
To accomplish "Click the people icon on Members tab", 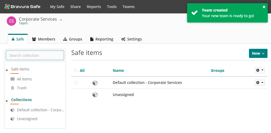I will [34, 39].
